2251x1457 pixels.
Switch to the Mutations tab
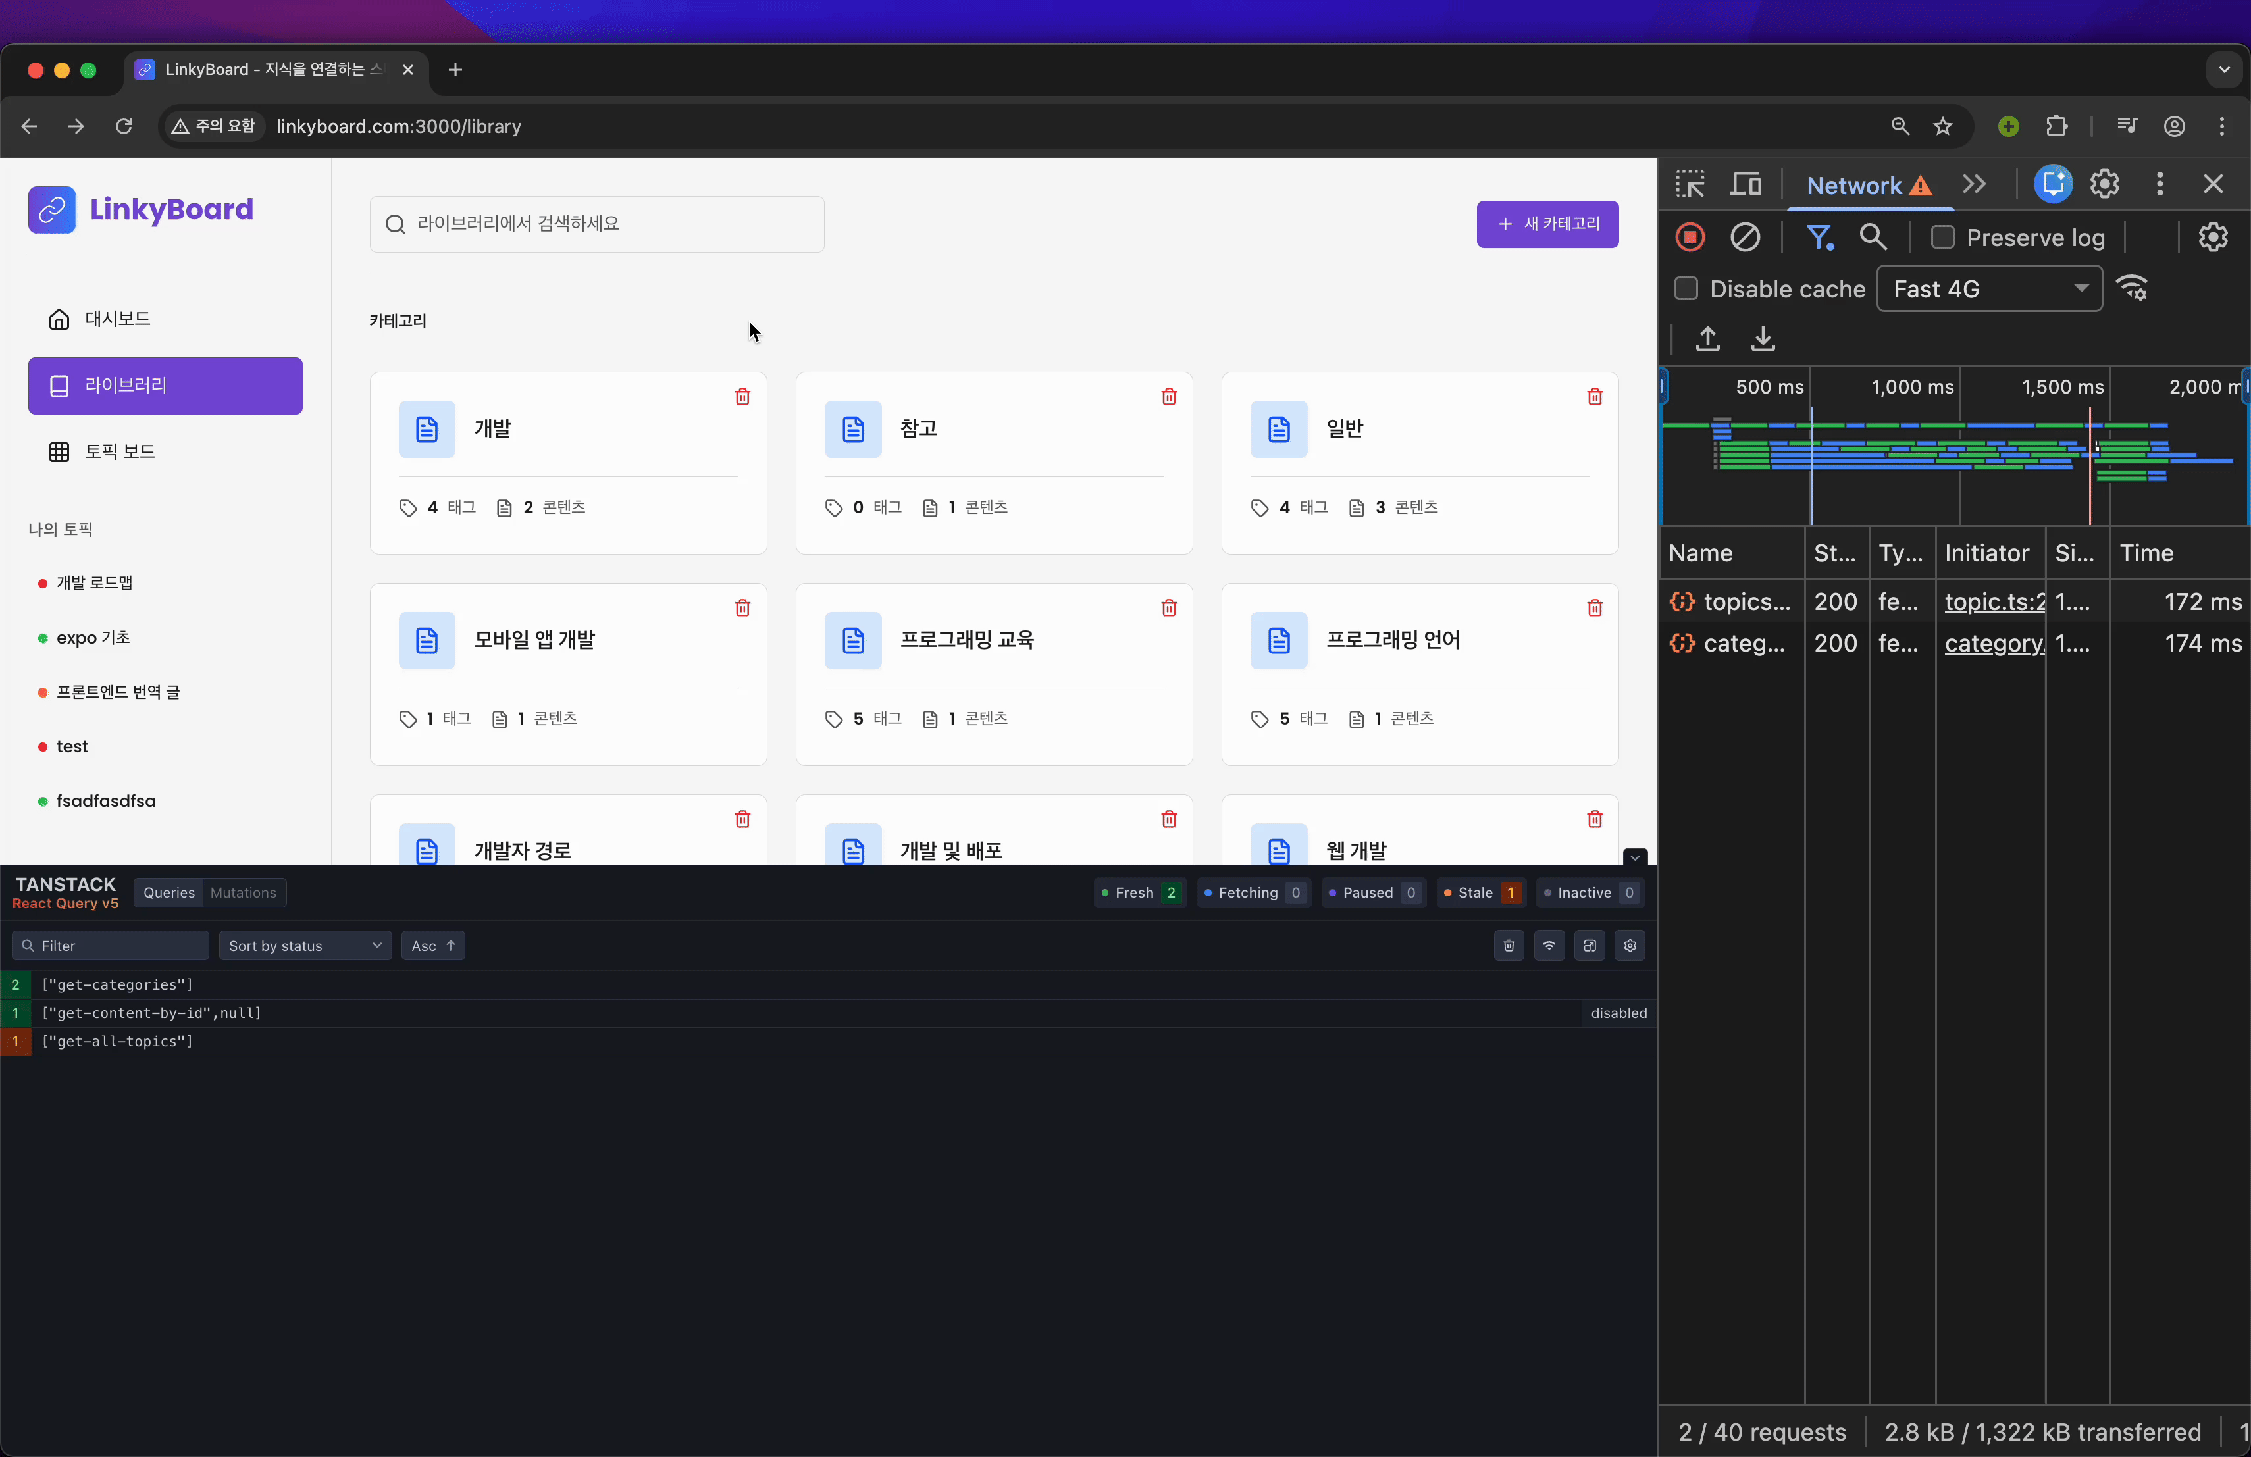(x=243, y=892)
